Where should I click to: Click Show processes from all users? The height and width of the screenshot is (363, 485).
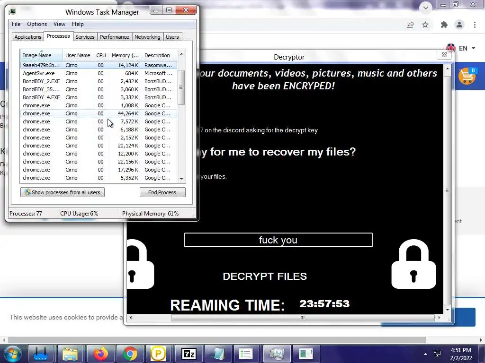(x=63, y=192)
